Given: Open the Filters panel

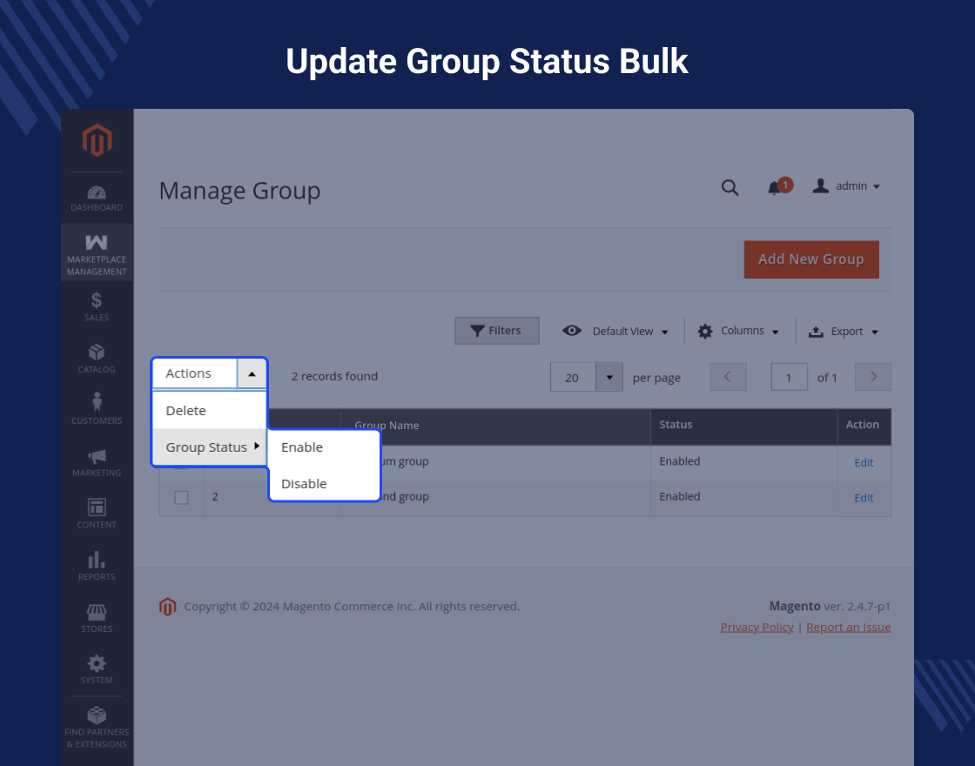Looking at the screenshot, I should click(496, 331).
